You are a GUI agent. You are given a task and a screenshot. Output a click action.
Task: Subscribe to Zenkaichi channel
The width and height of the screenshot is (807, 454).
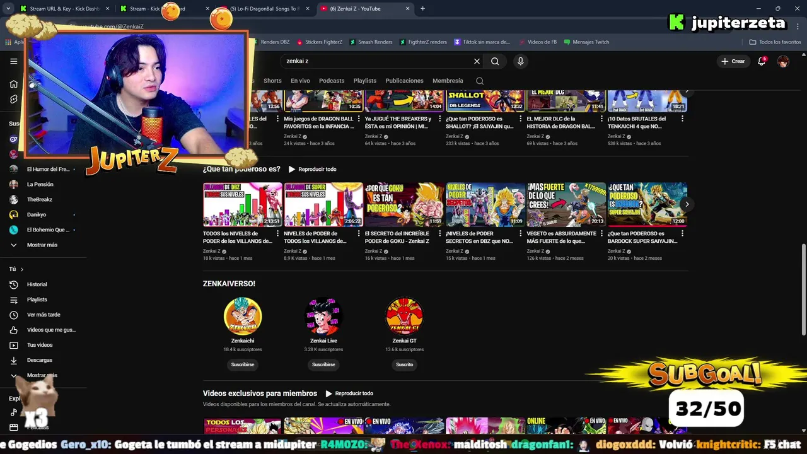click(x=243, y=364)
